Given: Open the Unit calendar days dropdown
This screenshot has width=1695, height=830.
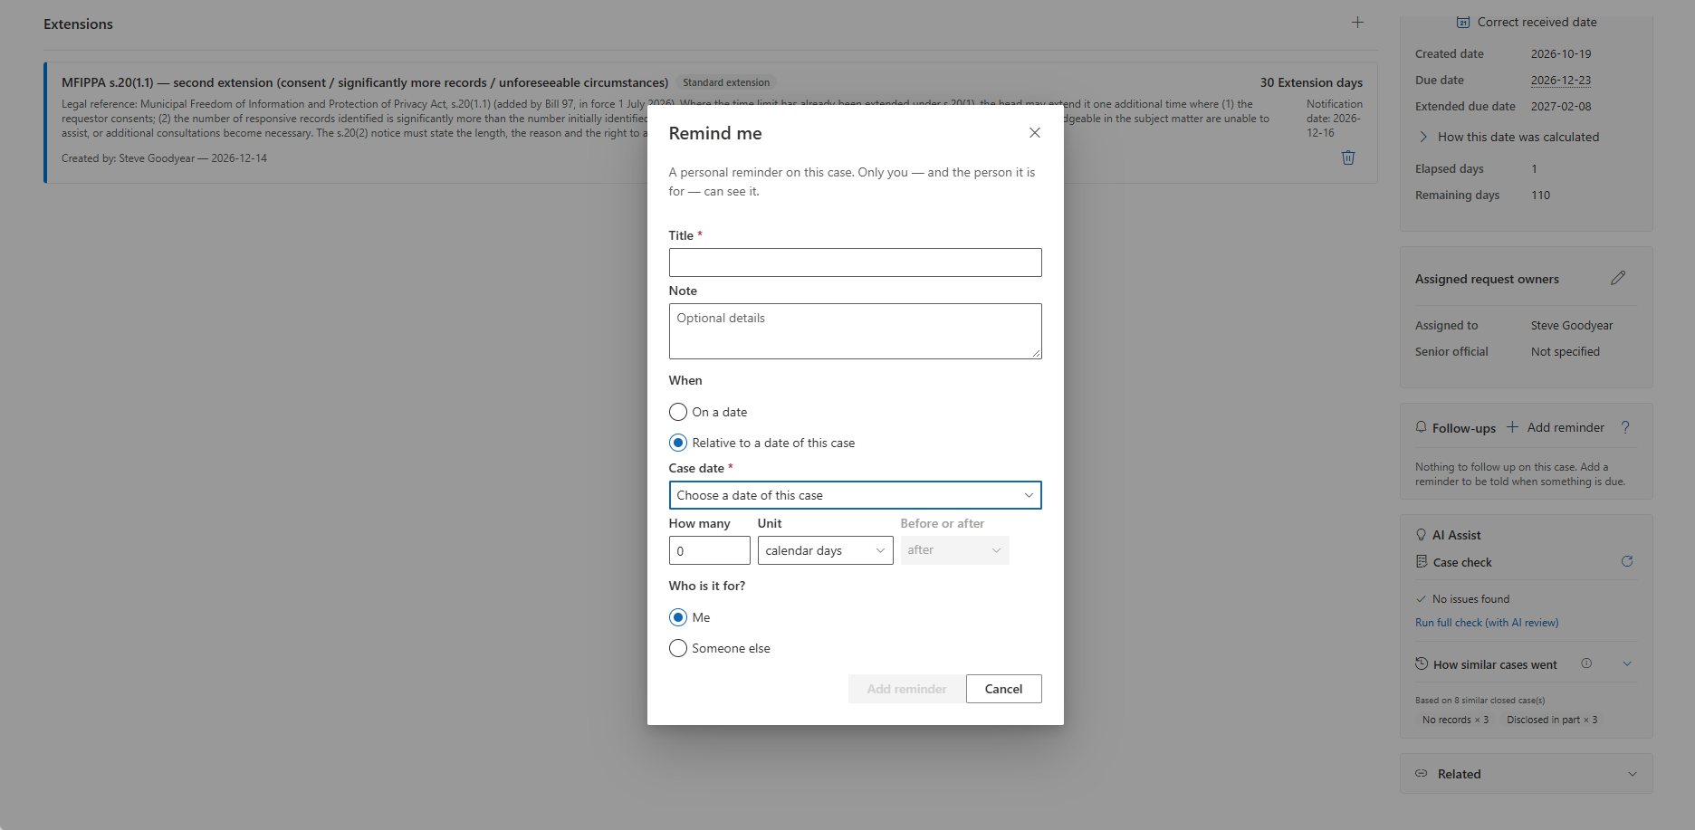Looking at the screenshot, I should click(825, 550).
